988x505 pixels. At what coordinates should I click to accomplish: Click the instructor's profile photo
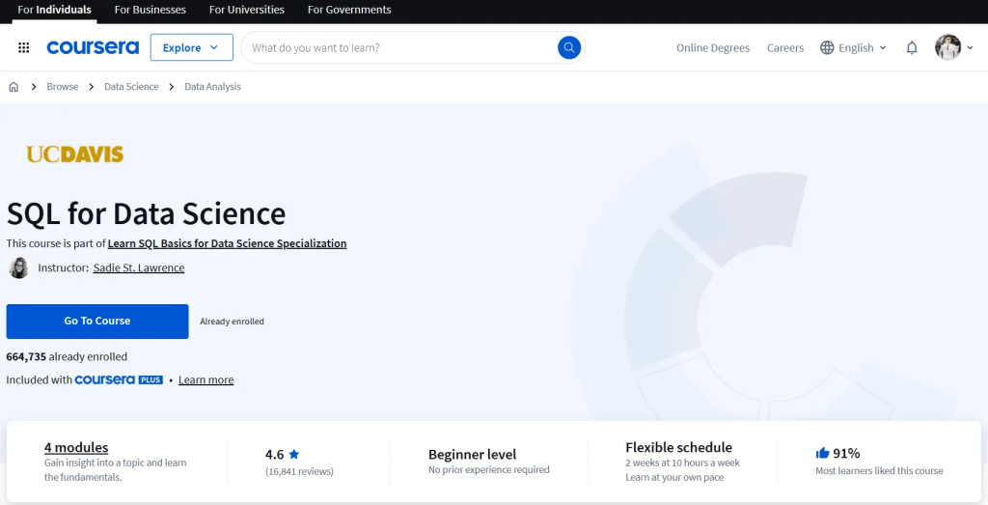18,267
